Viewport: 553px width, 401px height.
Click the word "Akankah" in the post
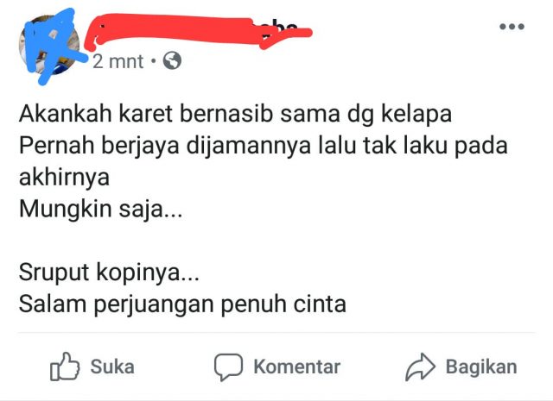click(x=66, y=114)
